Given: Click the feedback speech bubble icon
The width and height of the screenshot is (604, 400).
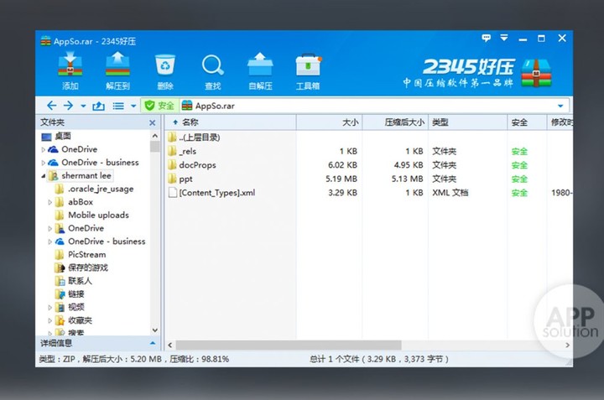Looking at the screenshot, I should pos(486,38).
